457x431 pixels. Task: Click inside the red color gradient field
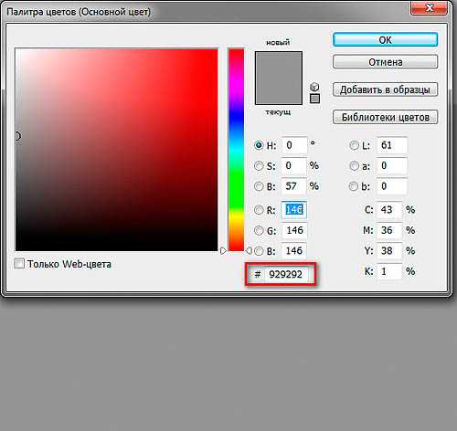[x=117, y=150]
